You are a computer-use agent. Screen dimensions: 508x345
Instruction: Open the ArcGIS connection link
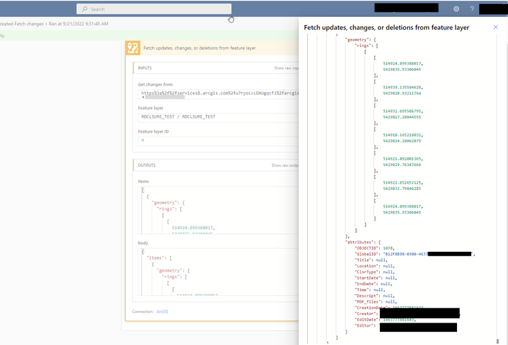pos(162,312)
